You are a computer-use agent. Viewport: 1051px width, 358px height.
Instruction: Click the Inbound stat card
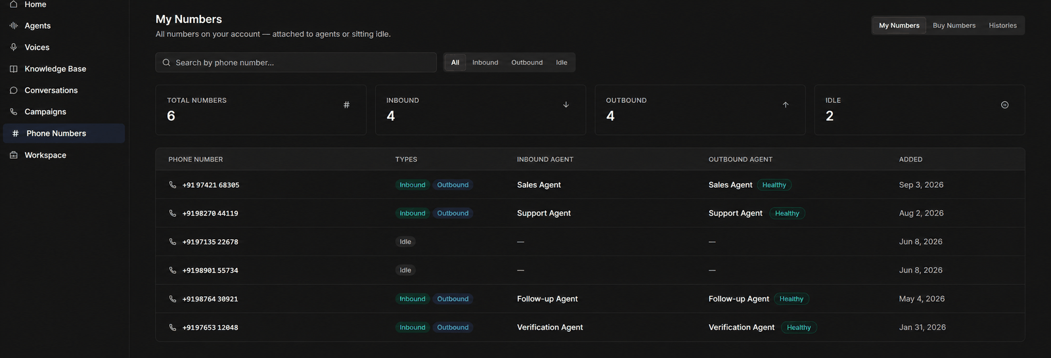click(x=480, y=110)
